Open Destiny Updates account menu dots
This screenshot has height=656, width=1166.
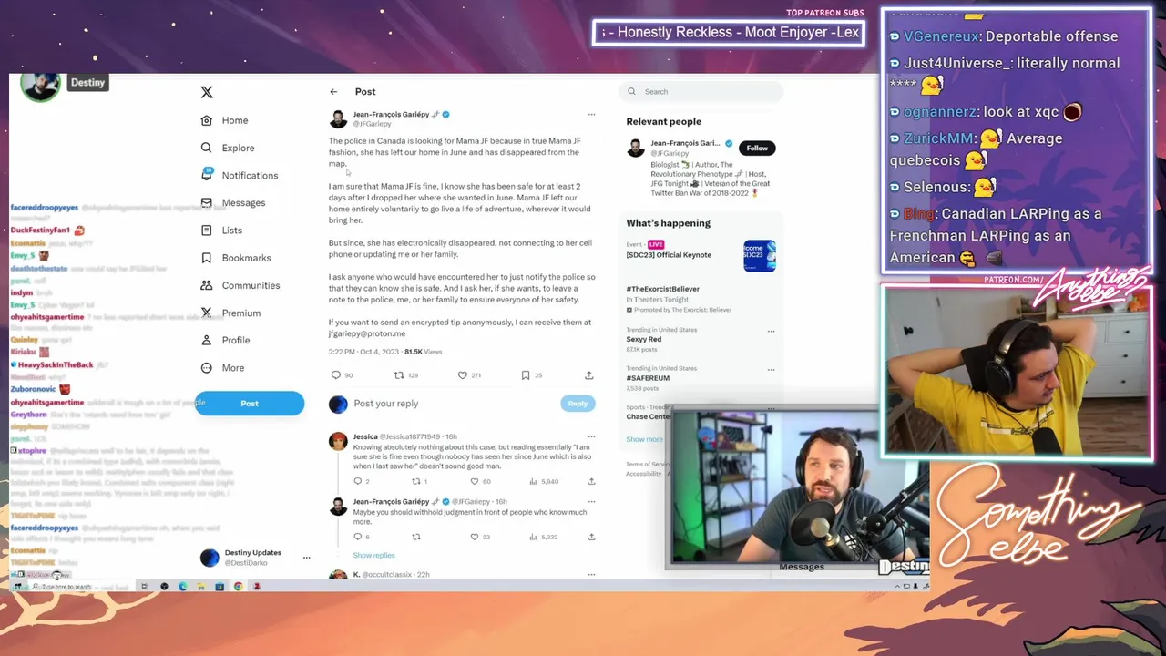pos(306,557)
